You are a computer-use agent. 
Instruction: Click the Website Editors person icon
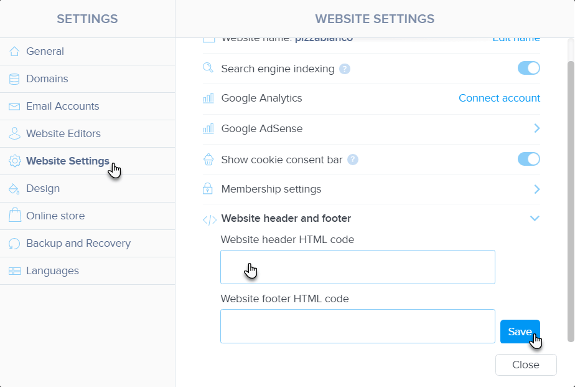point(14,134)
